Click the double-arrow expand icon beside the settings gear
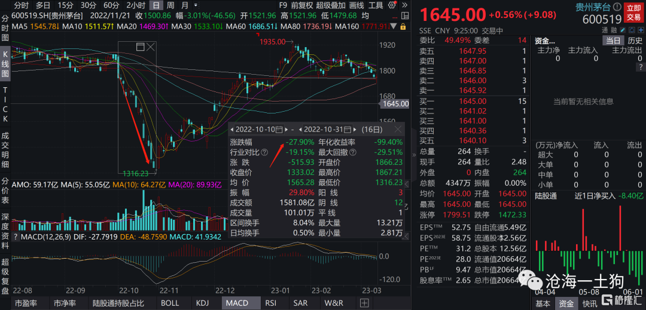This screenshot has height=310, width=646. click(x=404, y=5)
